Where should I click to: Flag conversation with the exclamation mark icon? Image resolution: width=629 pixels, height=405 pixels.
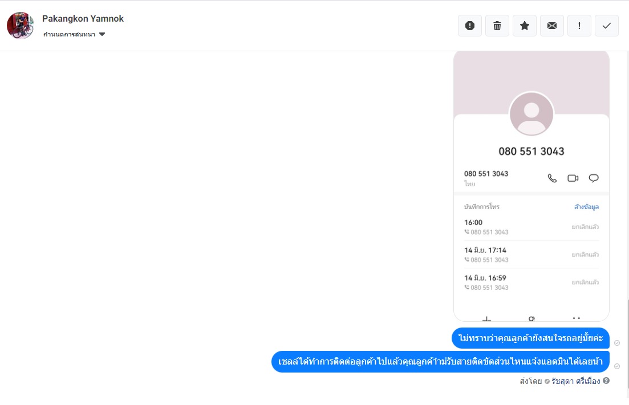coord(579,26)
